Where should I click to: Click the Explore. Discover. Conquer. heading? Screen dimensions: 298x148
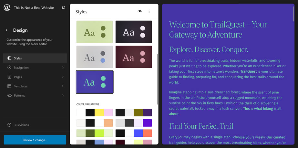point(209,50)
